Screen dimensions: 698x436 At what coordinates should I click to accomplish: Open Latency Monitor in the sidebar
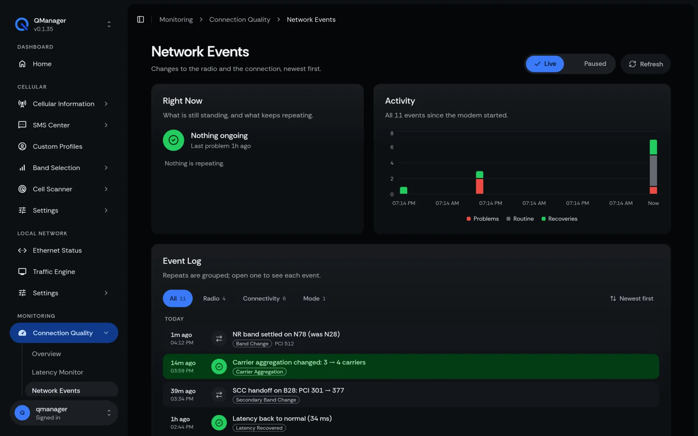[58, 372]
